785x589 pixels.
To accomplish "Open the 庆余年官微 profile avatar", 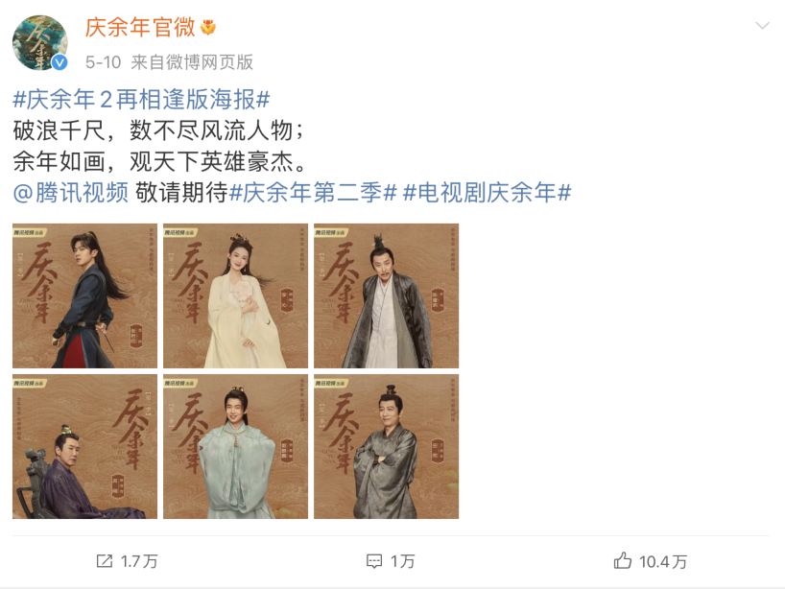I will (x=40, y=43).
